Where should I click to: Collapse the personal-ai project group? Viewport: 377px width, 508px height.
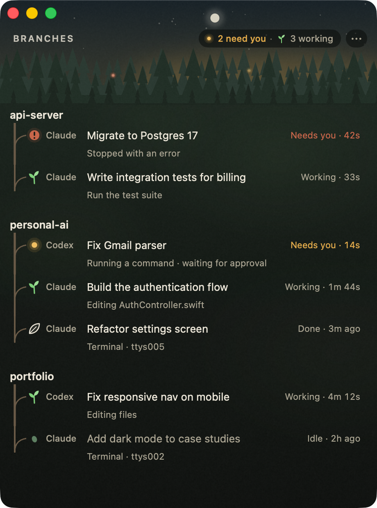[39, 225]
